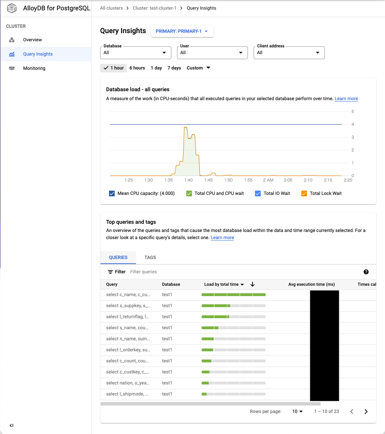The width and height of the screenshot is (385, 434).
Task: Open Learn more link under Database load
Action: tap(346, 99)
